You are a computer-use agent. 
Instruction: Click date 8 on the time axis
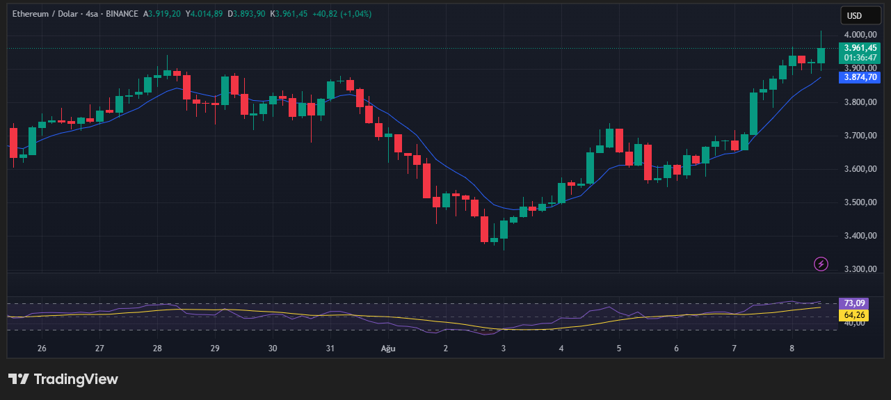click(x=792, y=348)
